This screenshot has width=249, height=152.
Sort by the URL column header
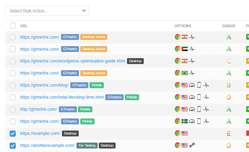click(x=24, y=26)
